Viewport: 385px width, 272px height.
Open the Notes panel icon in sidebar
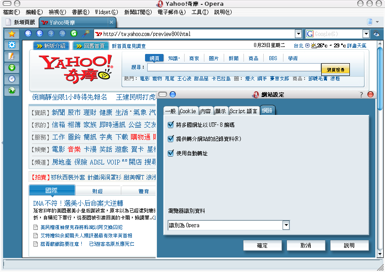click(11, 56)
